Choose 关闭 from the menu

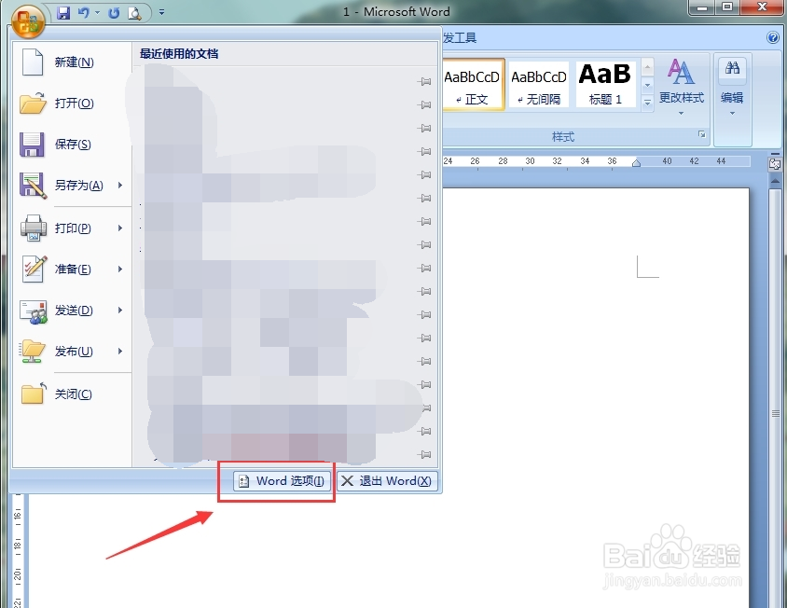(75, 394)
